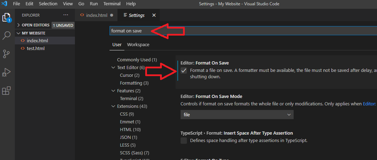Click the VS Code logo icon

coord(4,4)
